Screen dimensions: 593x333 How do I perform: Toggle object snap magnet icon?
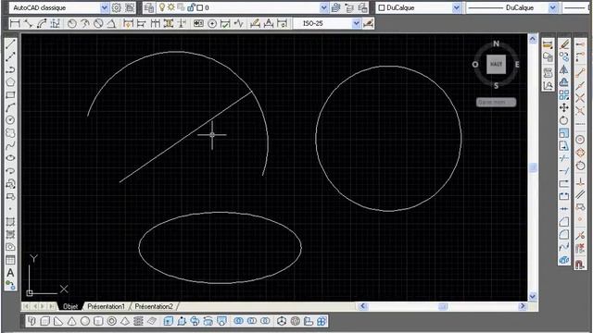click(580, 264)
